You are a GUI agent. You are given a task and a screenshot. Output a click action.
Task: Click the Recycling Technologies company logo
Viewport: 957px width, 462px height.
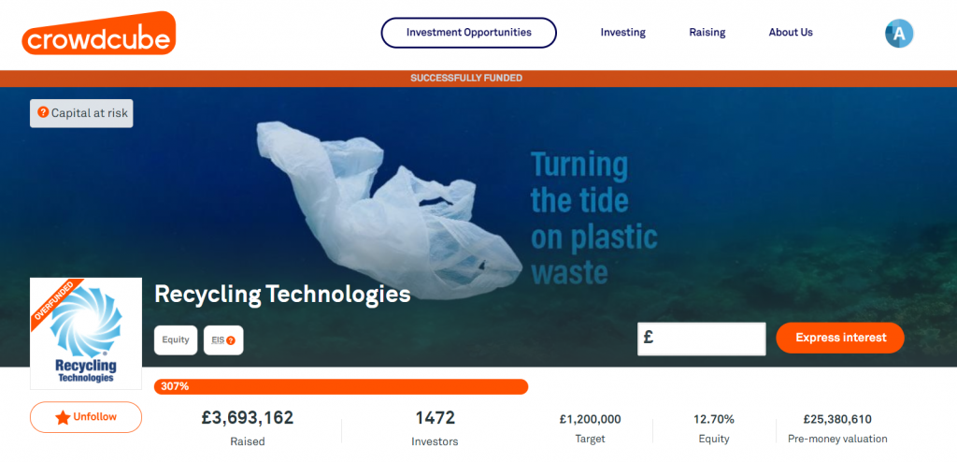pyautogui.click(x=86, y=334)
